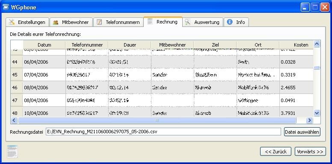The image size is (332, 164).
Task: Click the Telefonnummern notepad icon
Action: [99, 22]
